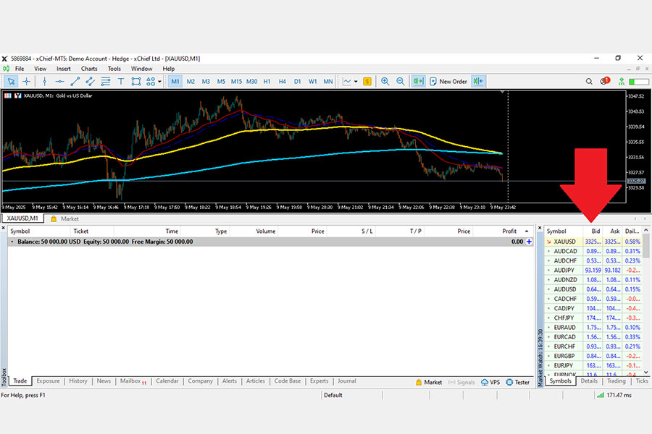652x434 pixels.
Task: Open the New Order dialog
Action: point(448,82)
